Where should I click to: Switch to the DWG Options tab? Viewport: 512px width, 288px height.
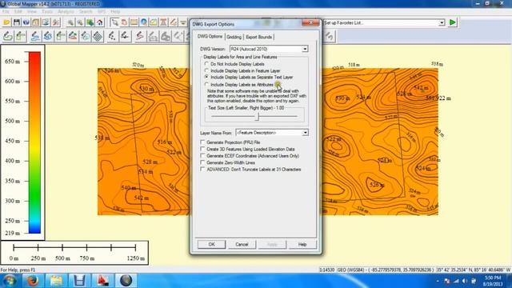(210, 36)
